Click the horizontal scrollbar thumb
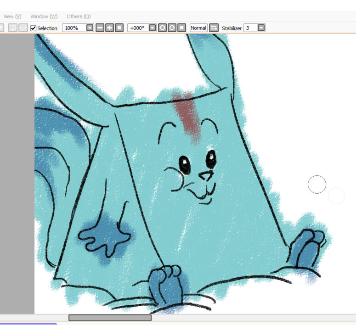Viewport: 356px width, 325px height. point(110,318)
